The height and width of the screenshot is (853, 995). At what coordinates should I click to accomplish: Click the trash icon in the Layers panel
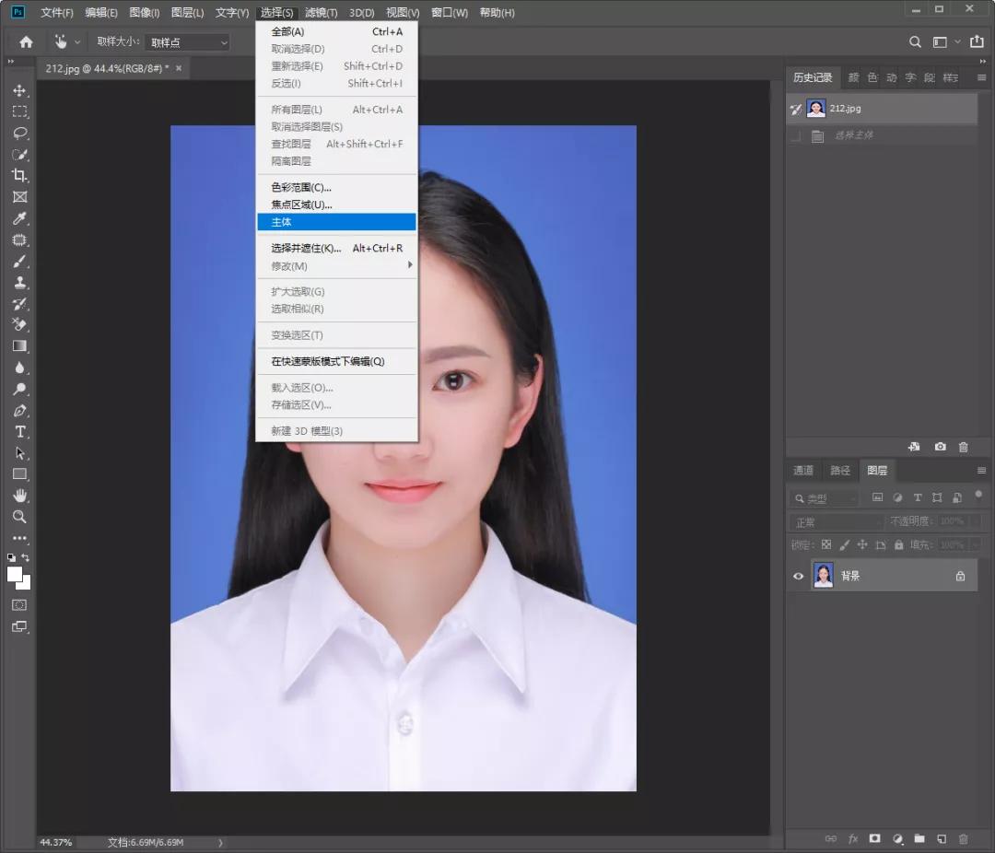(964, 839)
